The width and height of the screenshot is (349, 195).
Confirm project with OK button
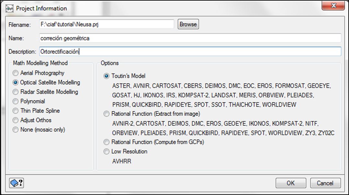coord(291,183)
